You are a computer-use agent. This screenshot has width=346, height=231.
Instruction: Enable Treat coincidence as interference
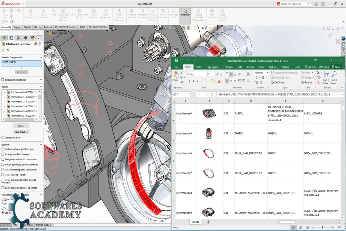(3, 149)
